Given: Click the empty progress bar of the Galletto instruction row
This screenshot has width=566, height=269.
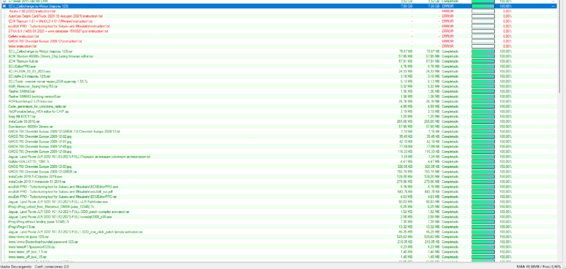Looking at the screenshot, I should [483, 36].
